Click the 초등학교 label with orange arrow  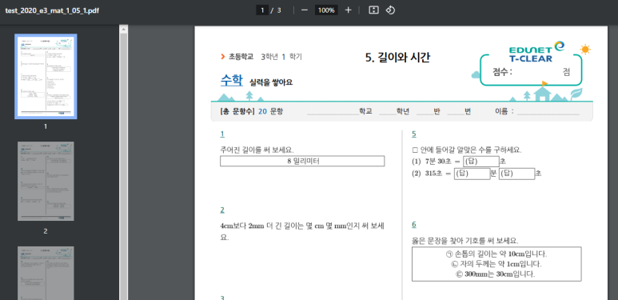click(x=237, y=57)
